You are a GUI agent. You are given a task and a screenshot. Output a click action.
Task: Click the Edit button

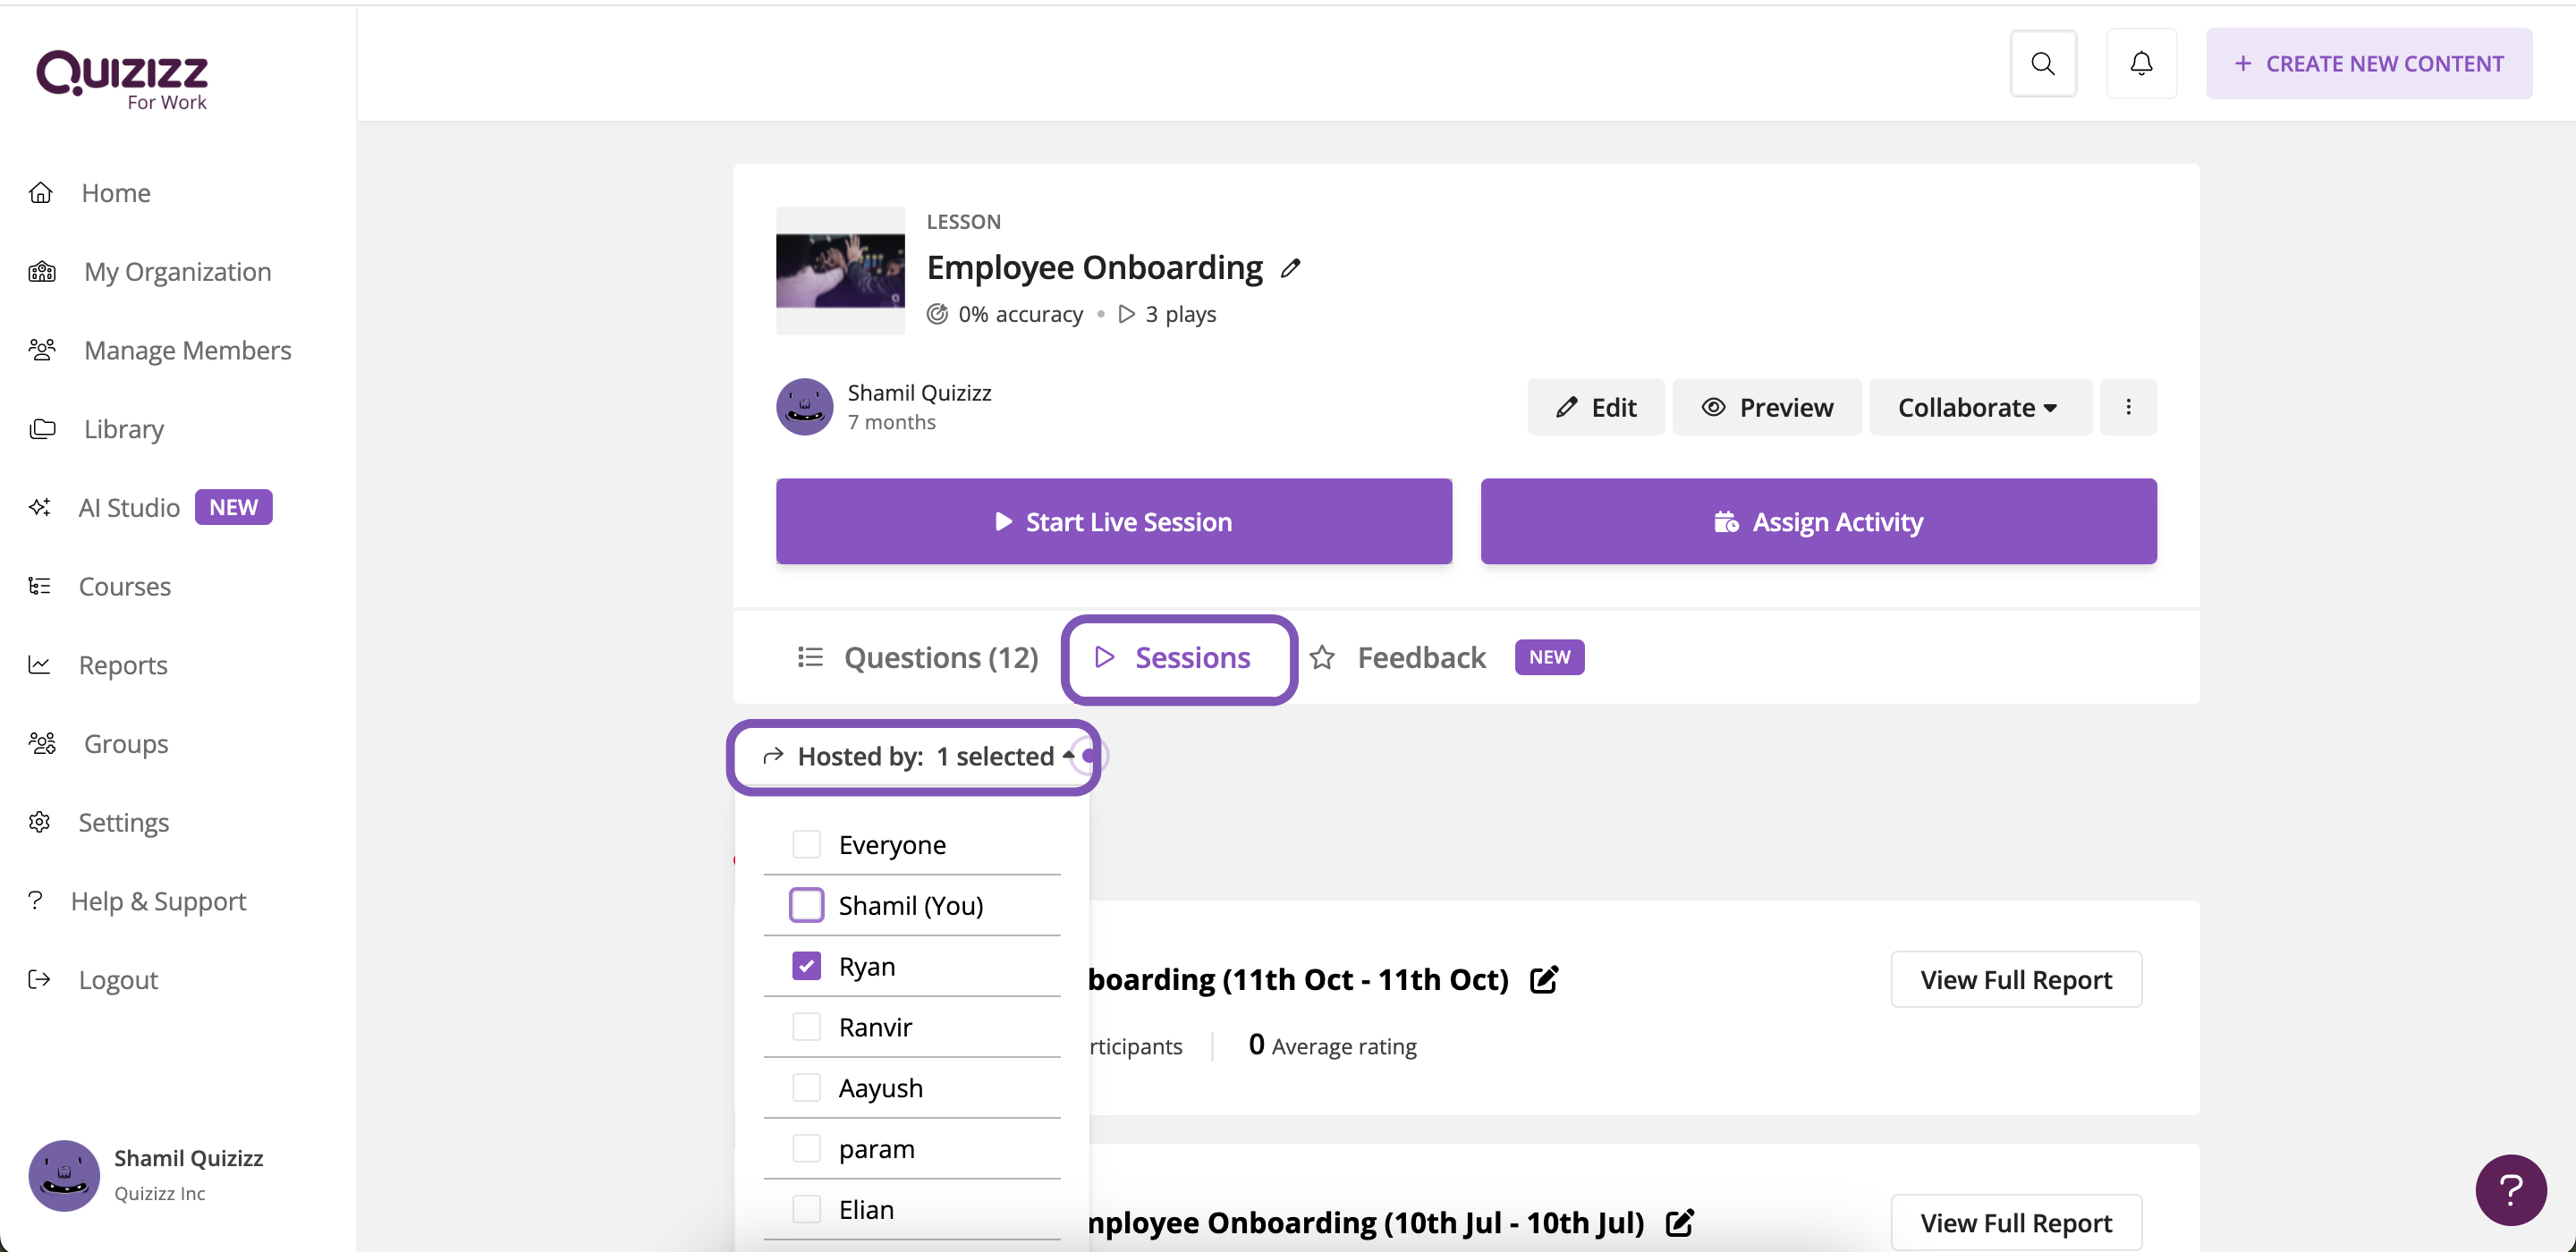click(1596, 407)
